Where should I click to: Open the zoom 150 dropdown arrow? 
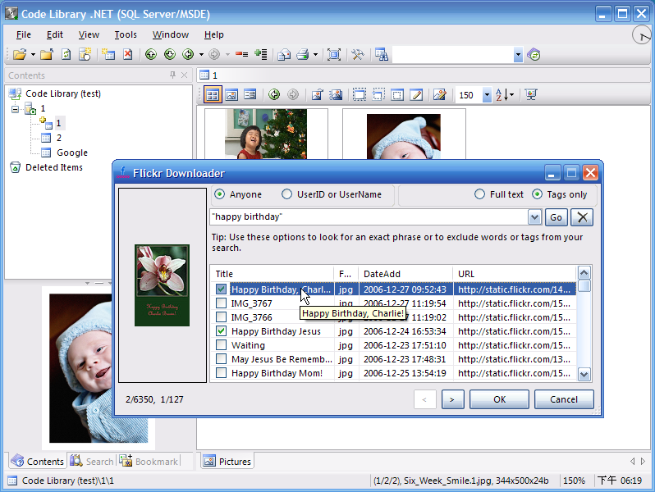[x=487, y=95]
